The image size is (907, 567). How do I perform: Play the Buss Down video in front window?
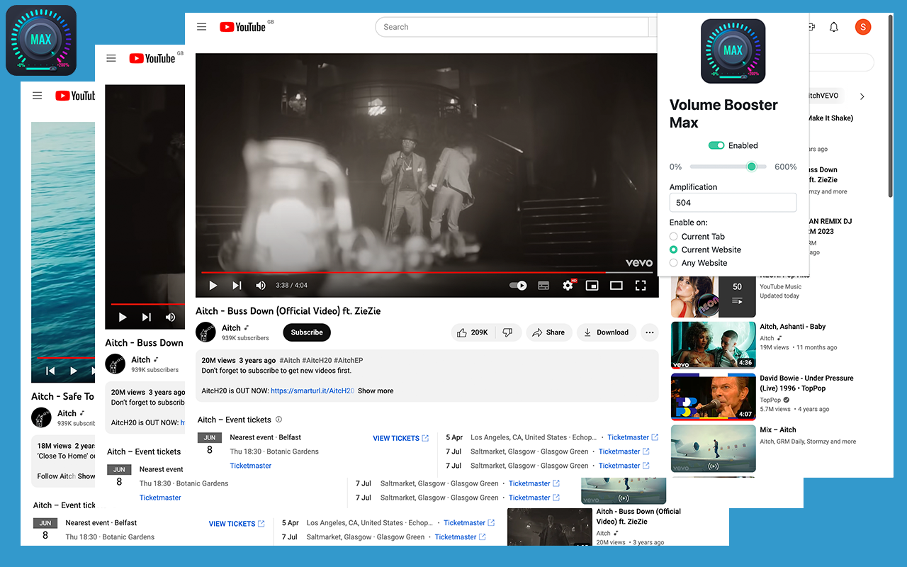tap(213, 286)
